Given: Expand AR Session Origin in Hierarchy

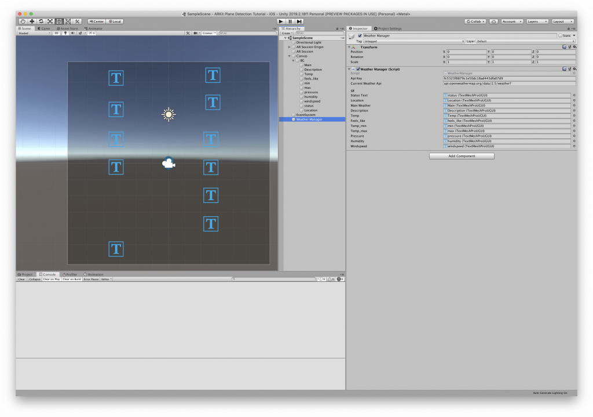Looking at the screenshot, I should tap(290, 47).
